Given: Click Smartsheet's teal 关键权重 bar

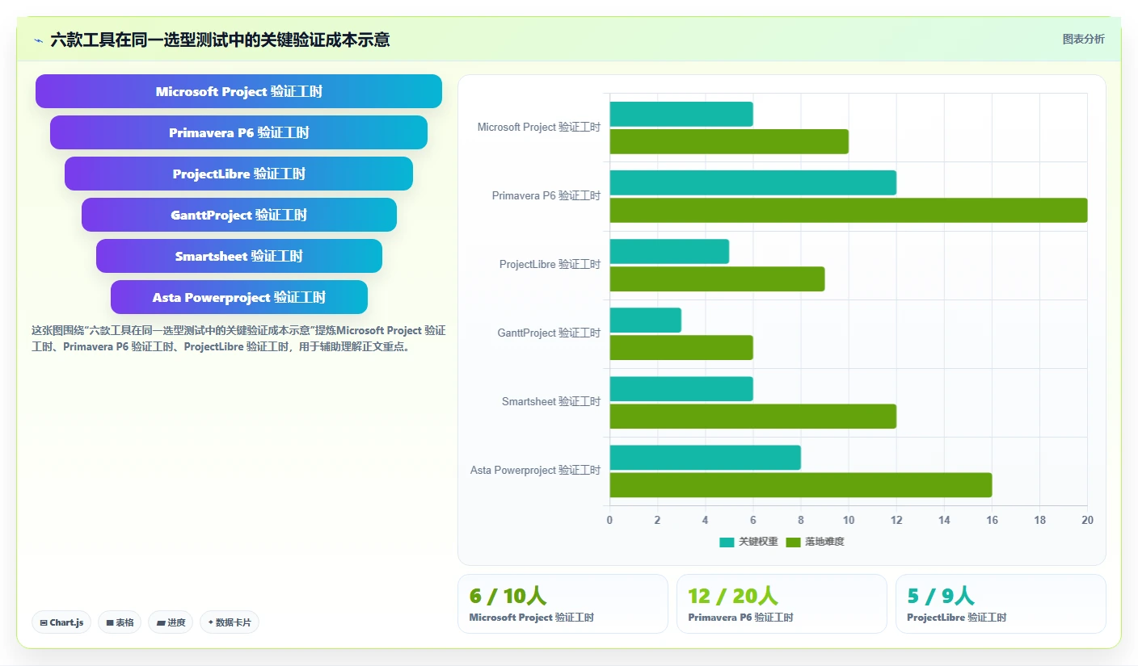Looking at the screenshot, I should pos(681,388).
